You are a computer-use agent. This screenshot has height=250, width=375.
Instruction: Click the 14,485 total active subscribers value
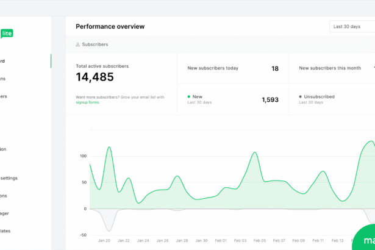click(95, 77)
